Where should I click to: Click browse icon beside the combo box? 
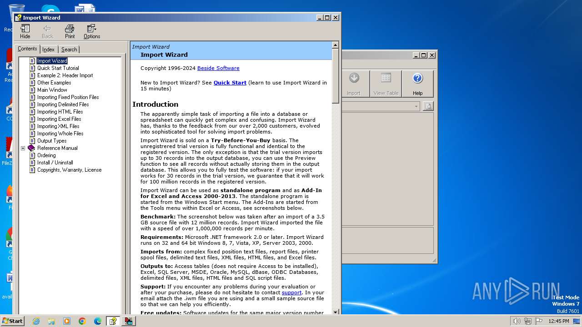coord(428,106)
